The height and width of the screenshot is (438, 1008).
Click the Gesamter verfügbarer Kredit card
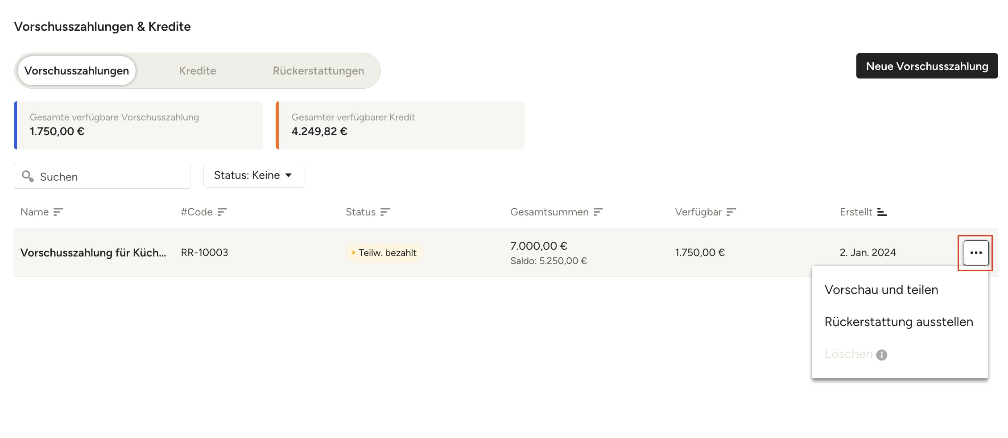pyautogui.click(x=400, y=125)
